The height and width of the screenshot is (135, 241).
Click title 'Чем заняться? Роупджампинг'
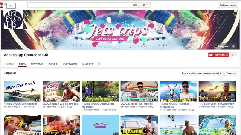pyautogui.click(x=217, y=104)
